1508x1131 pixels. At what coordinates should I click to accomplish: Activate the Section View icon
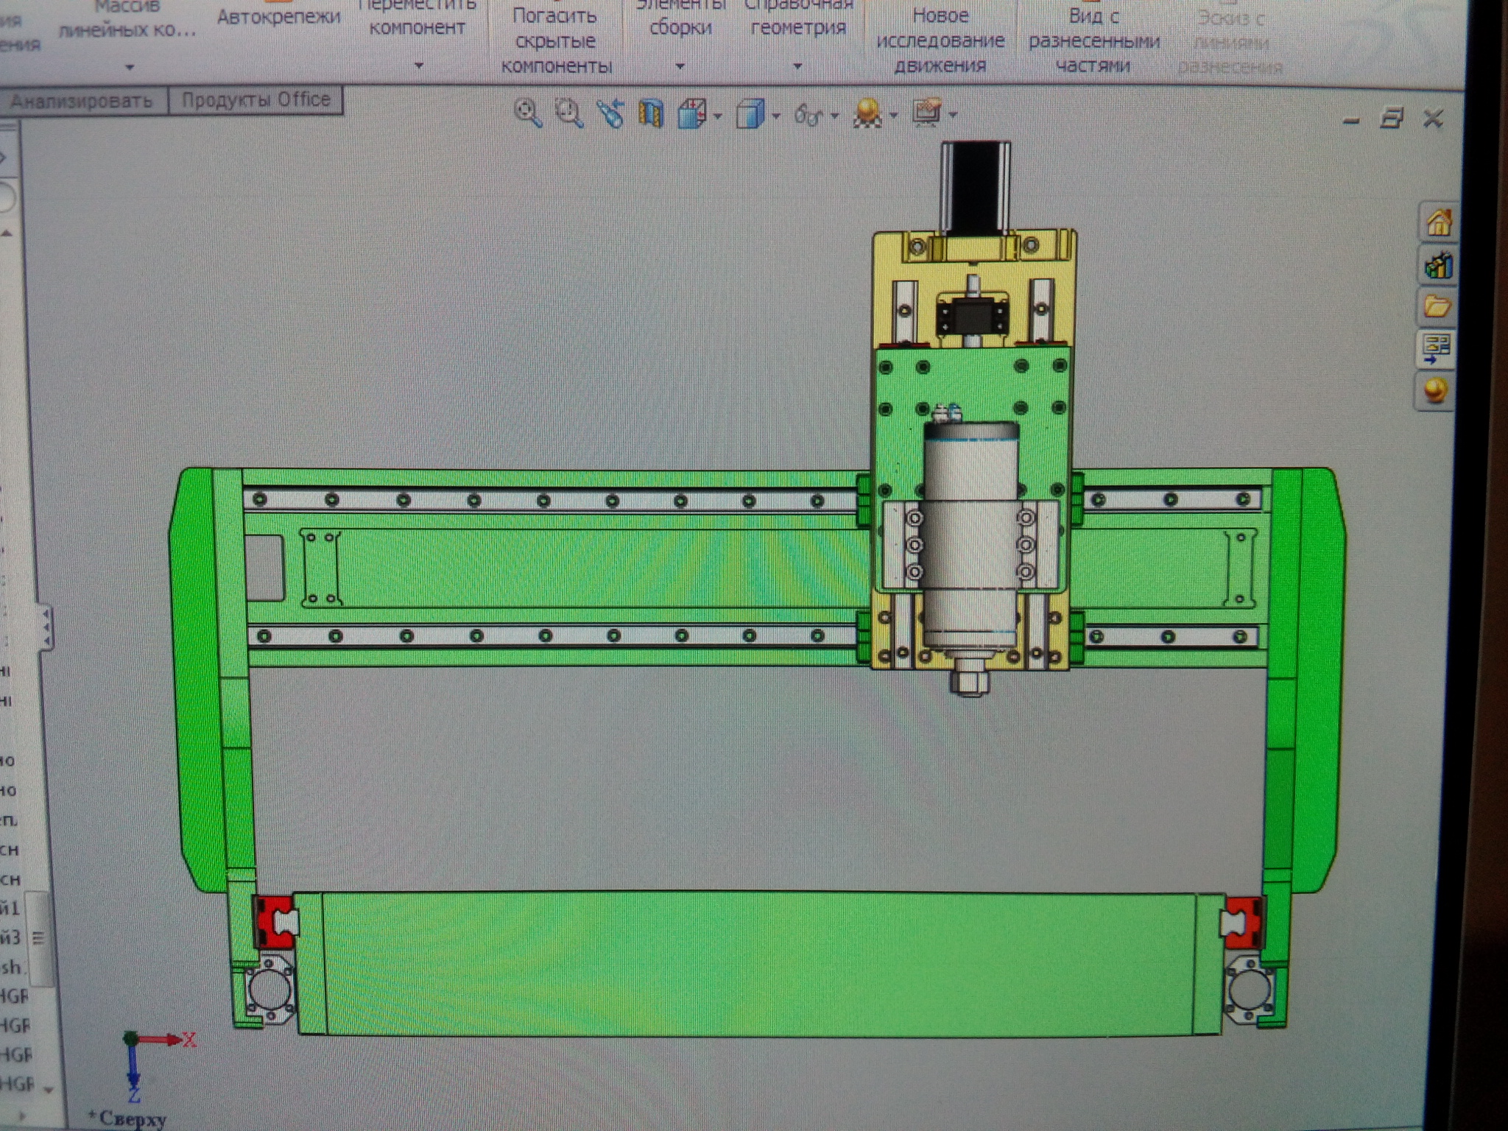coord(651,114)
